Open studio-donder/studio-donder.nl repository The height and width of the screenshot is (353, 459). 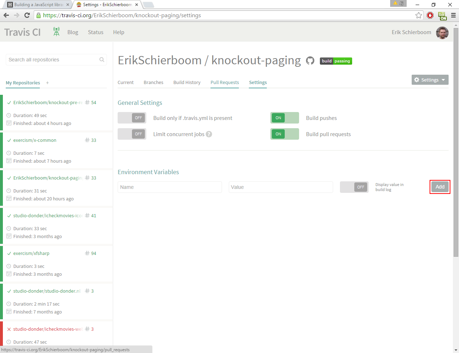coord(47,291)
